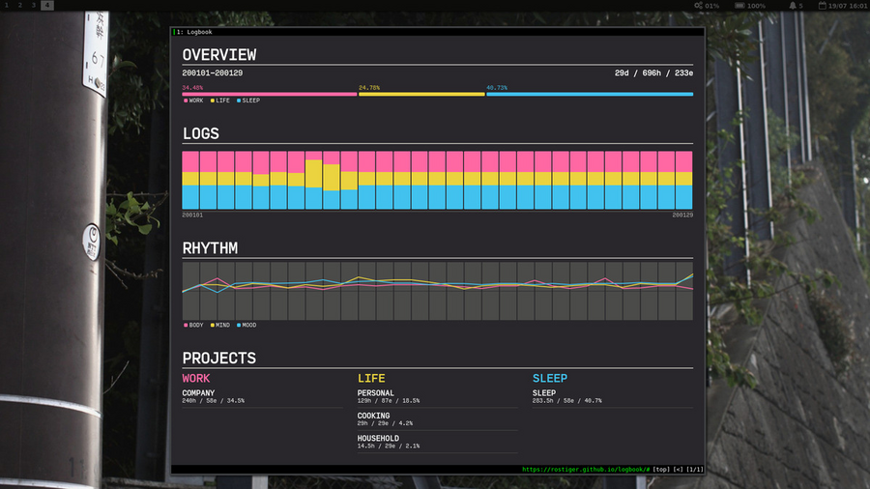Open the PERSONAL project under Life
Screen dimensions: 870x489
375,393
